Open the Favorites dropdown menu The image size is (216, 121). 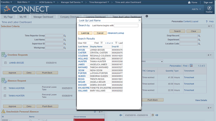(6, 2)
